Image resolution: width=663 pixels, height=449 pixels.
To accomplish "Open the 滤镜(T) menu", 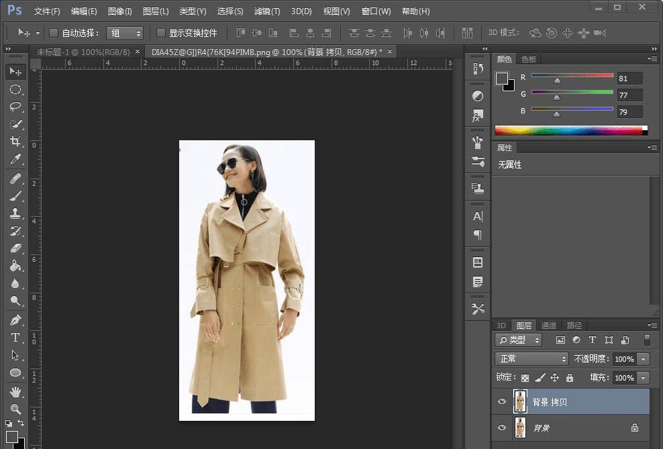I will click(x=267, y=11).
